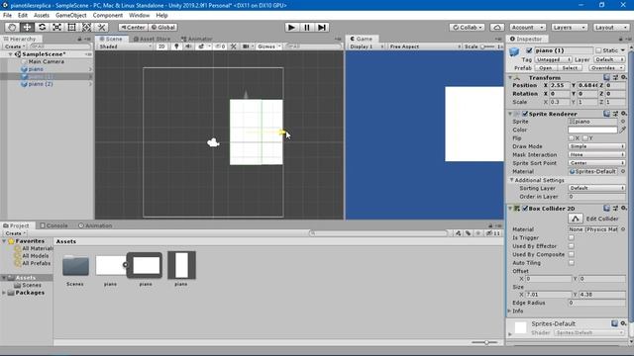The height and width of the screenshot is (356, 634).
Task: Open the Mask Interaction dropdown
Action: 596,154
